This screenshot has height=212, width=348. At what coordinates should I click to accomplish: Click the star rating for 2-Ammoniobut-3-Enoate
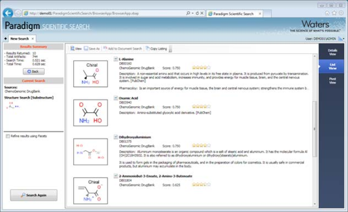201,184
